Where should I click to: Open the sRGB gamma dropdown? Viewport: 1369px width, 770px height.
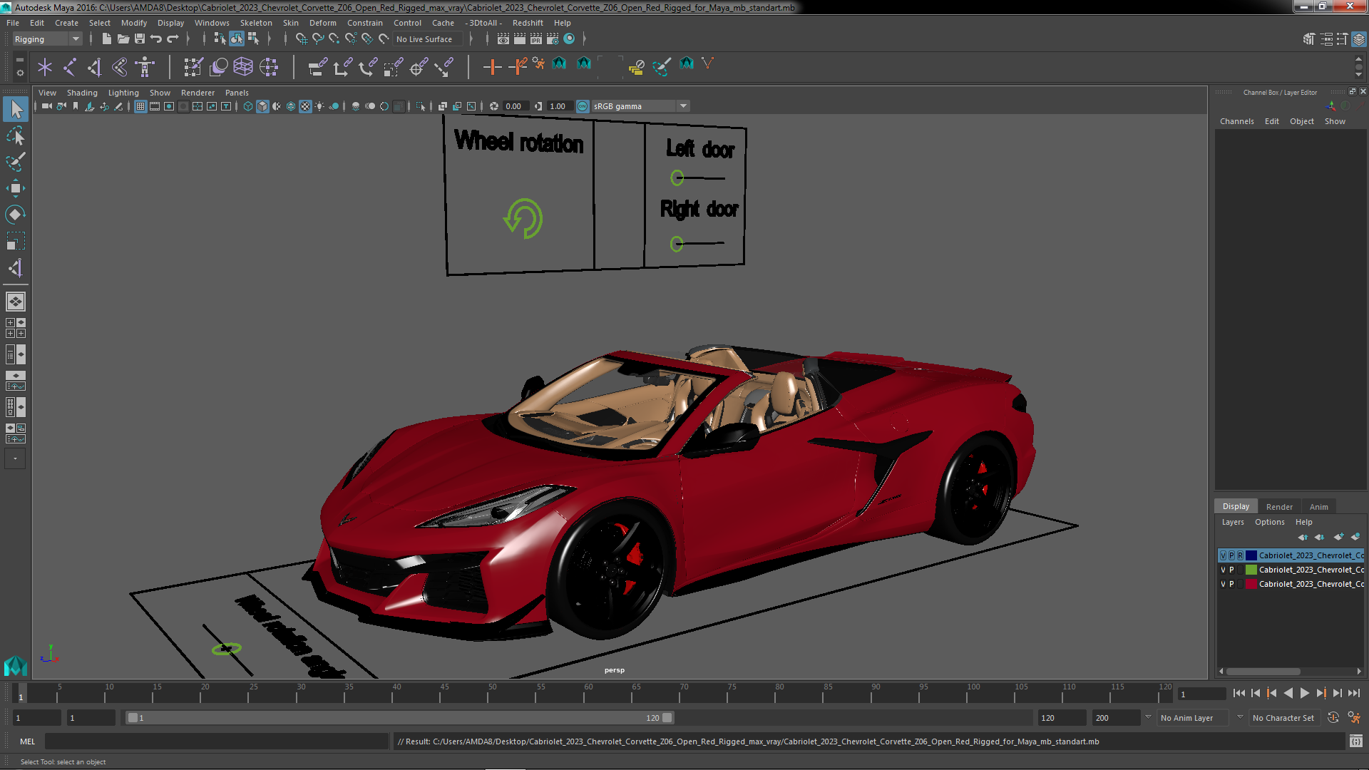click(640, 106)
